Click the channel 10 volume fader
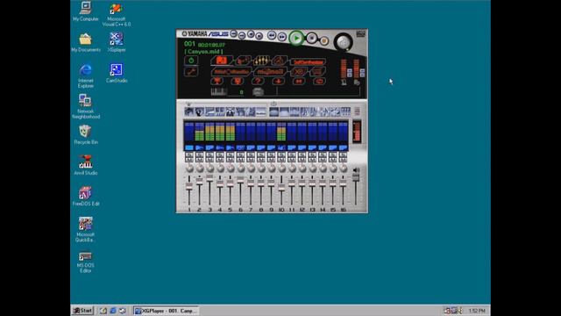Image resolution: width=561 pixels, height=316 pixels. point(281,188)
